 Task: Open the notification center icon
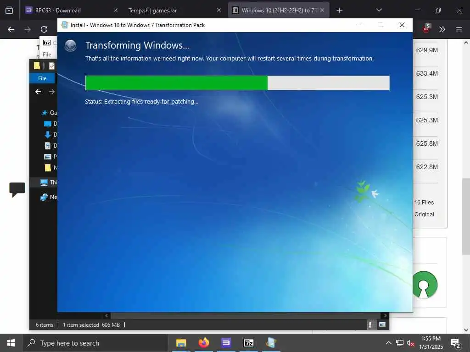pos(456,343)
